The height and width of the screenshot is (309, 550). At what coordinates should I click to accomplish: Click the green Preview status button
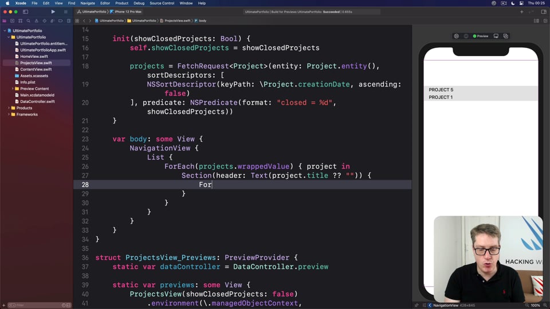click(481, 36)
